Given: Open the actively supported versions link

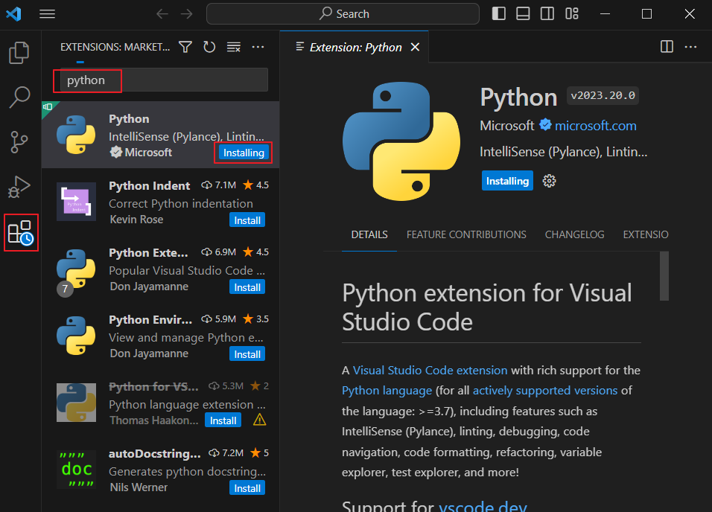Looking at the screenshot, I should pos(545,391).
